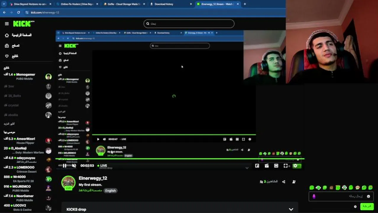Open the Home page sidebar item

point(18,35)
